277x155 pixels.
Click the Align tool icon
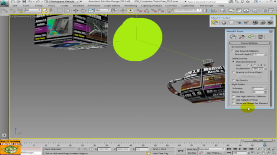214,11
